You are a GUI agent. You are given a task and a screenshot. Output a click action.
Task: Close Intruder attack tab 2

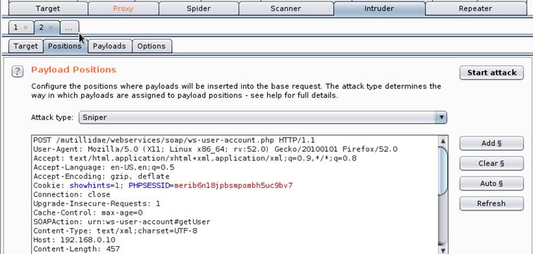point(51,28)
